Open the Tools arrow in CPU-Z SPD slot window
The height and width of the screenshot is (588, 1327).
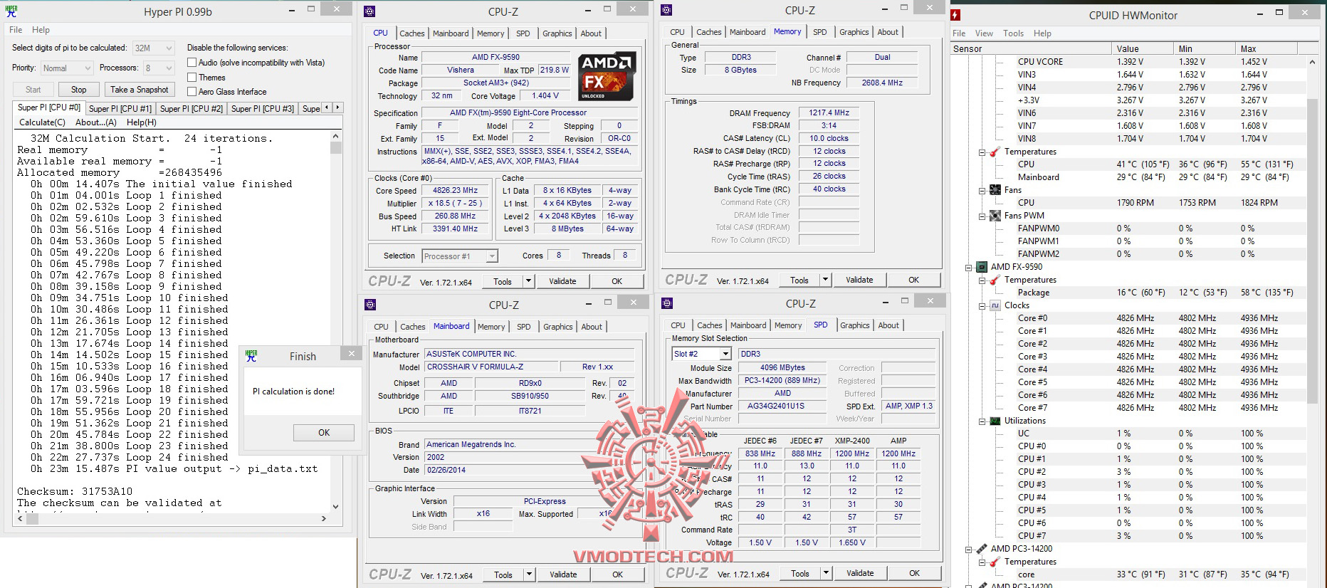826,573
